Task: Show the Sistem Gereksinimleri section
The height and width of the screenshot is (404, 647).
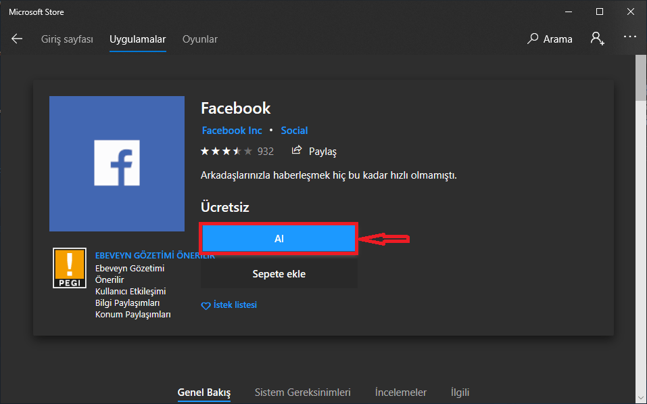Action: point(302,392)
